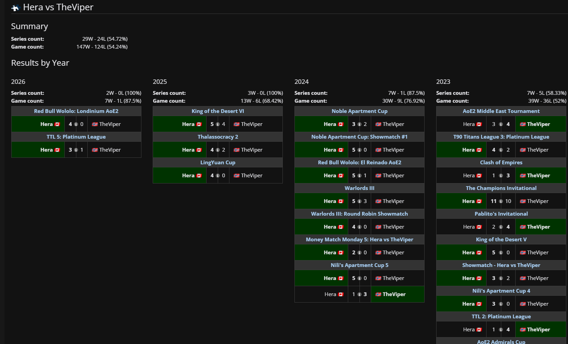Viewport: 568px width, 344px height.
Task: Click info icon in Thalassocracy 2 score row
Action: [218, 150]
